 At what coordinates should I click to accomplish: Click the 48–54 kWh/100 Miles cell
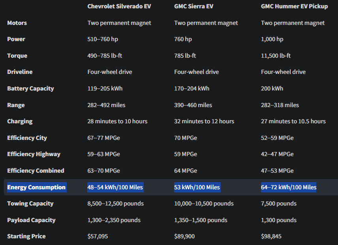(x=115, y=187)
